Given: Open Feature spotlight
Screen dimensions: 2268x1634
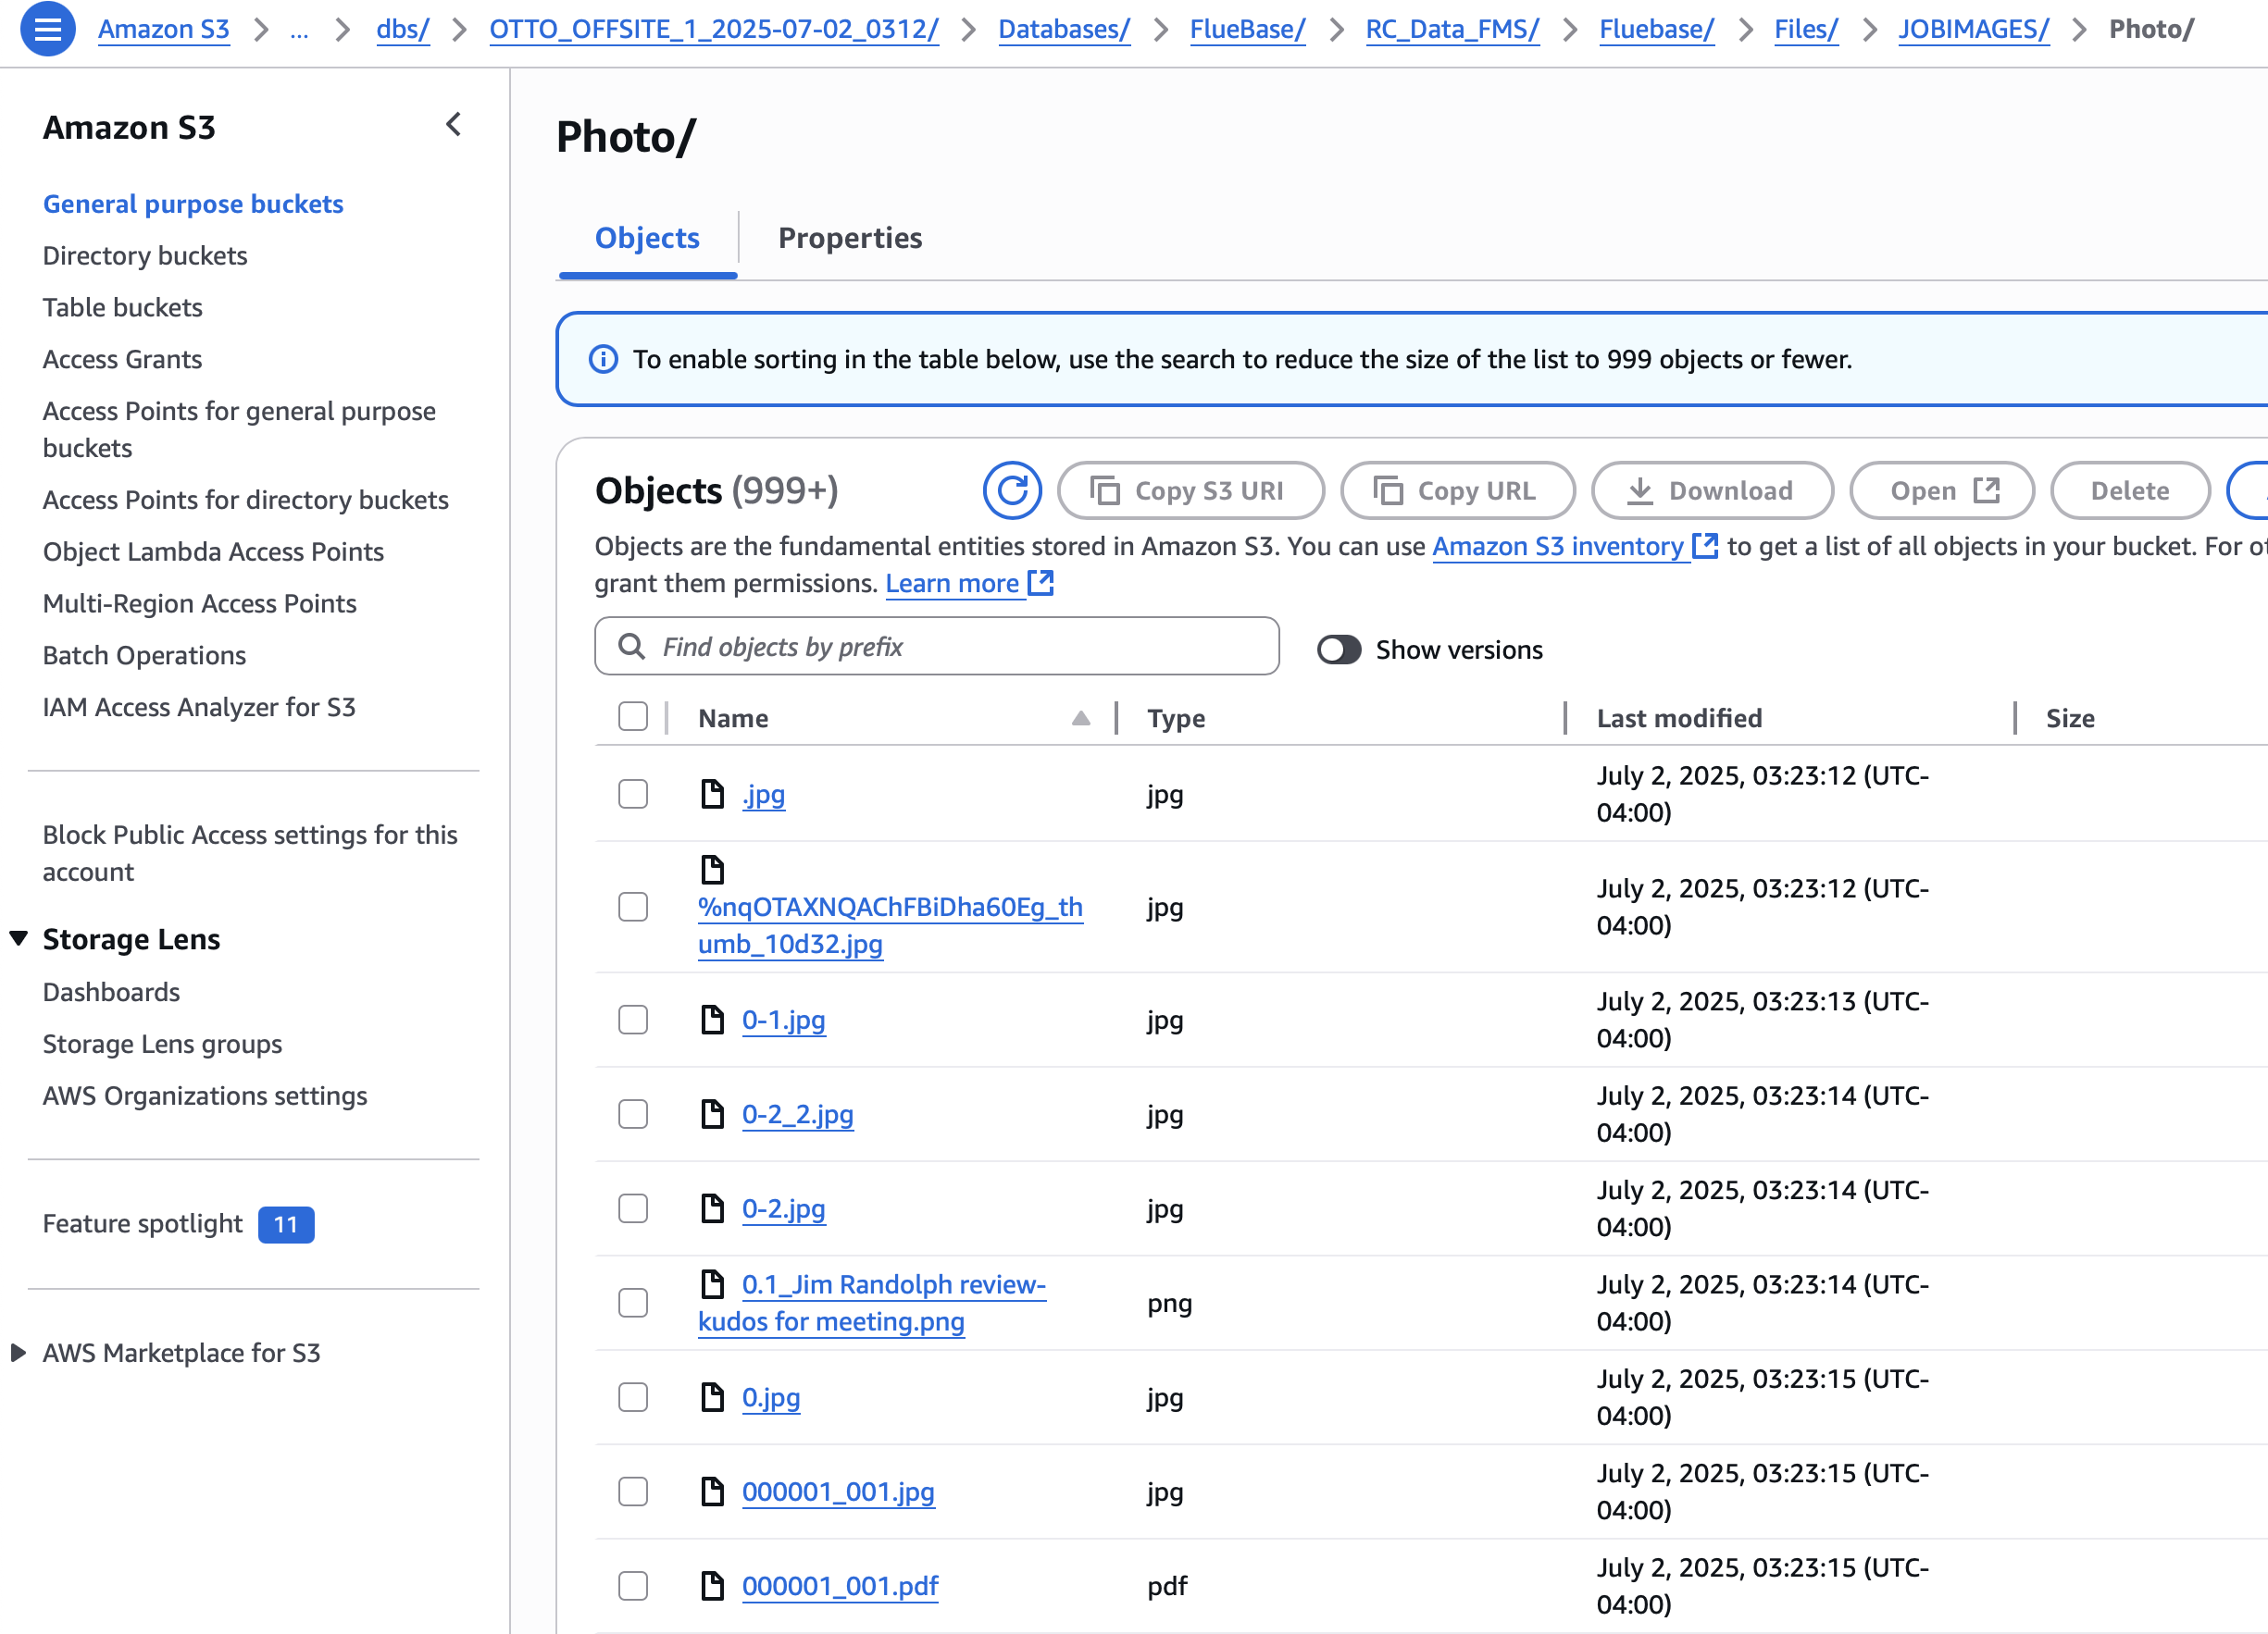Looking at the screenshot, I should pos(143,1224).
